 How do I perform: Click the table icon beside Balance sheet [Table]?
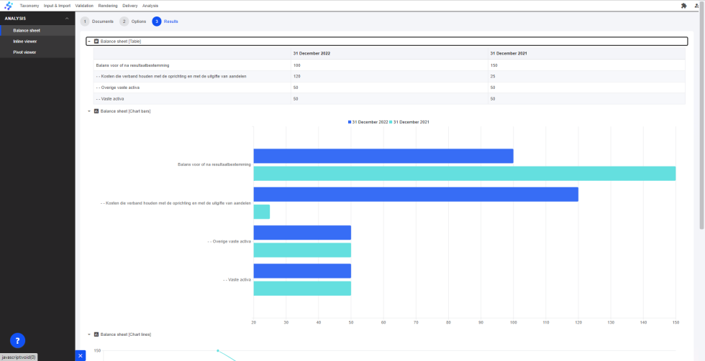click(96, 42)
